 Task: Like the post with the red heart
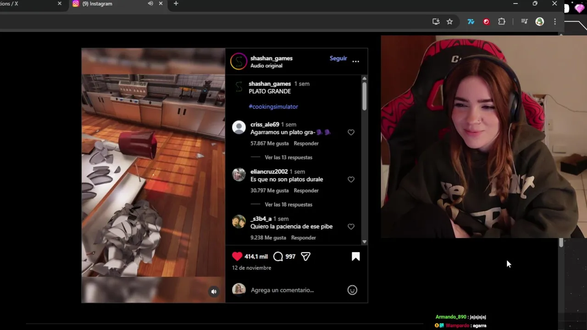pyautogui.click(x=237, y=256)
